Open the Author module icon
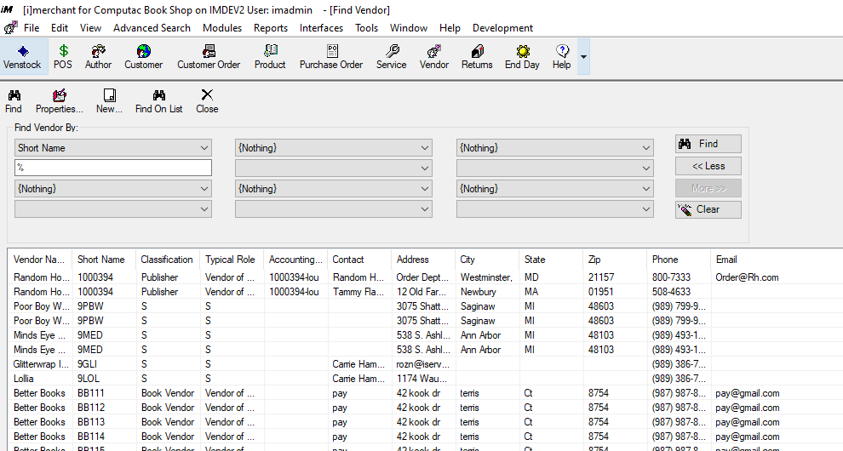 (x=99, y=57)
